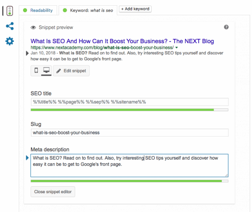The width and height of the screenshot is (252, 212).
Task: Click the pencil icon on Edit snippet
Action: coord(58,71)
